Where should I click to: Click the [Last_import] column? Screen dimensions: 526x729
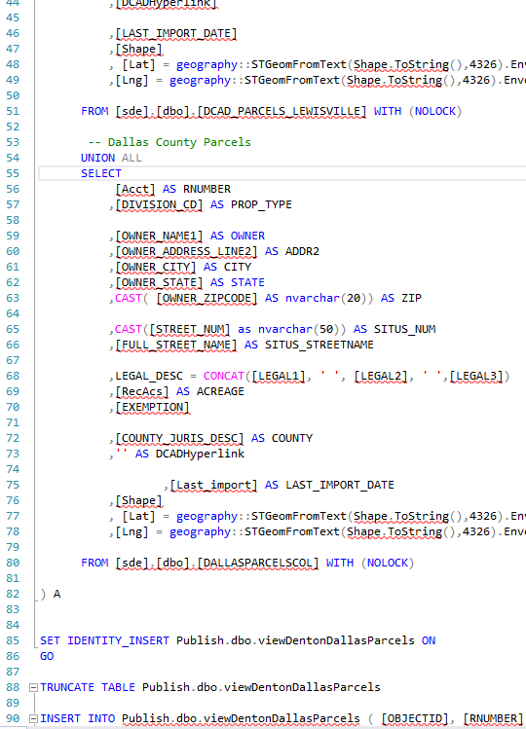213,486
